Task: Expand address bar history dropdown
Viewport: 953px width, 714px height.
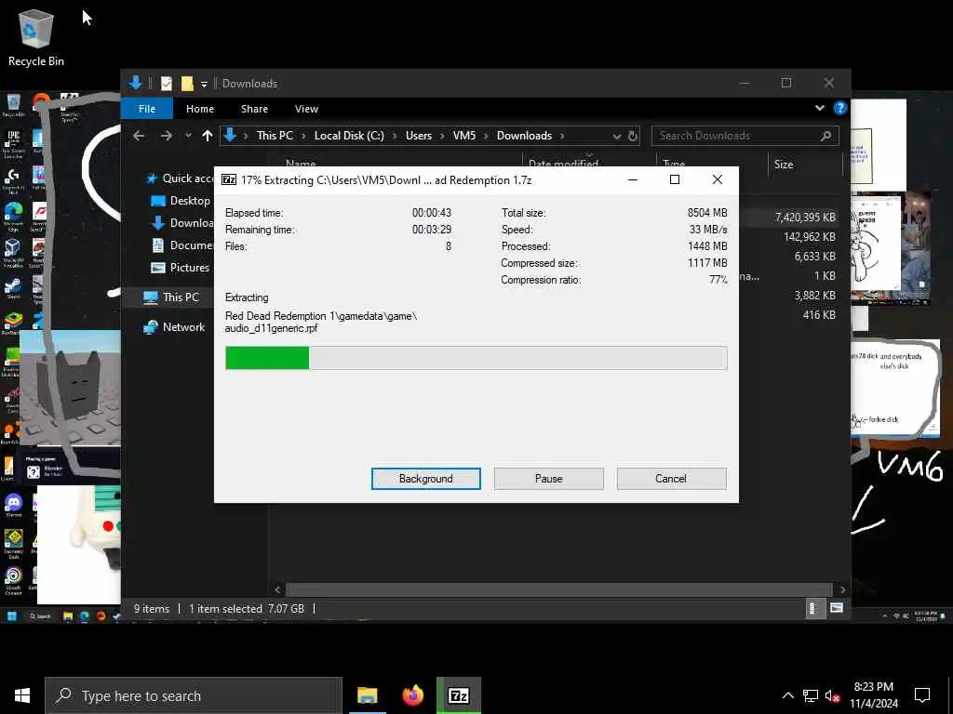Action: pos(616,136)
